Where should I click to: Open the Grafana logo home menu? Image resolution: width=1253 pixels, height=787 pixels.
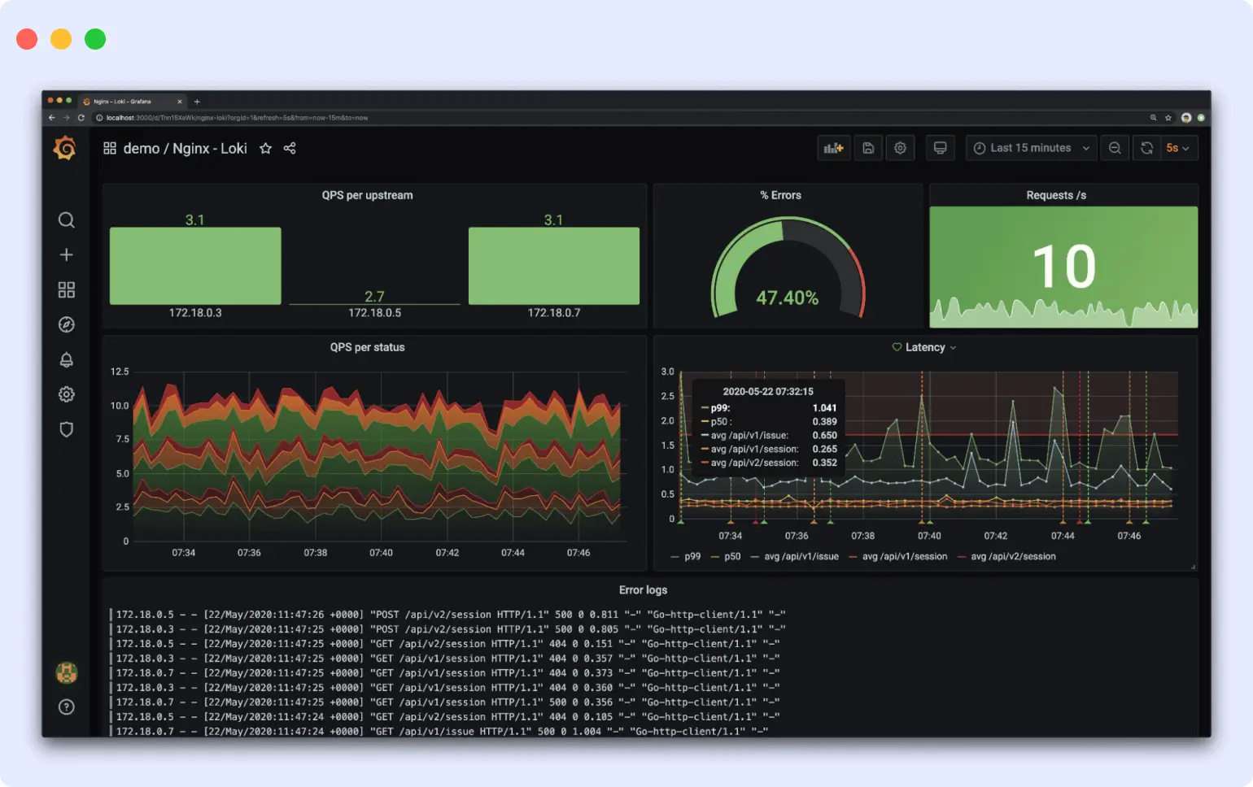click(x=65, y=148)
